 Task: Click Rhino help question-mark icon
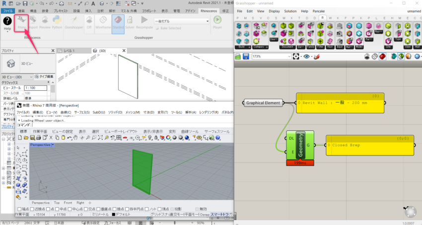click(218, 138)
